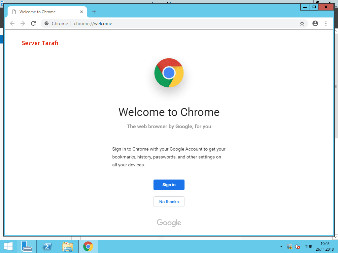Screen dimensions: 338x253
Task: Click the scroll-up arrow of Server Manager scrollbar
Action: [x=336, y=31]
